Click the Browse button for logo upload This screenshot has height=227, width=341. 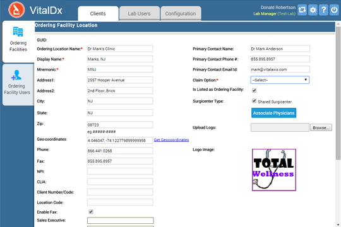[x=321, y=127]
